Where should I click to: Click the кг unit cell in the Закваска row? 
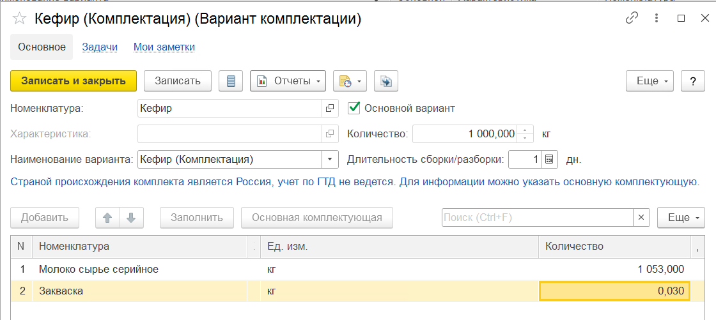point(400,291)
